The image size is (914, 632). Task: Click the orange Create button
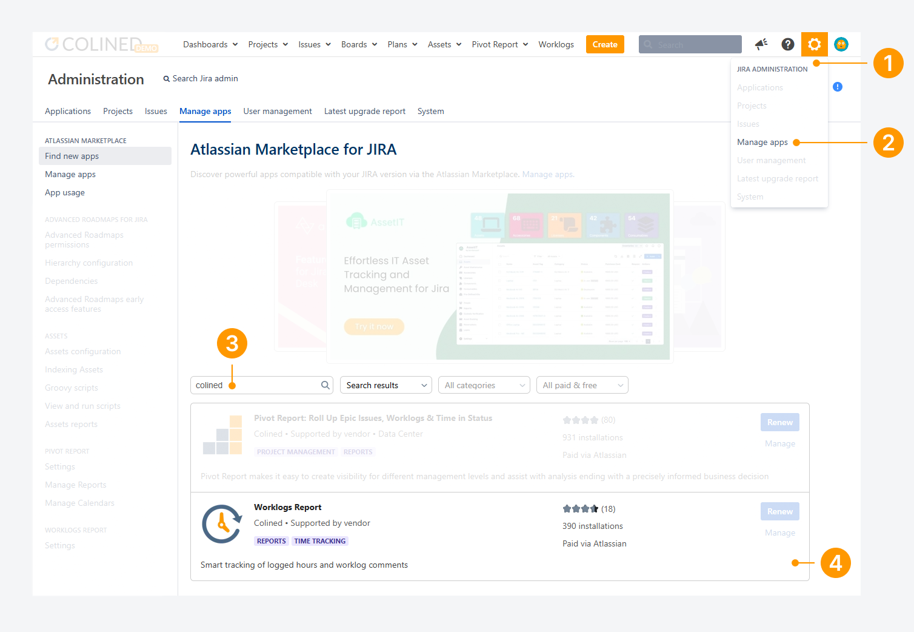point(605,44)
